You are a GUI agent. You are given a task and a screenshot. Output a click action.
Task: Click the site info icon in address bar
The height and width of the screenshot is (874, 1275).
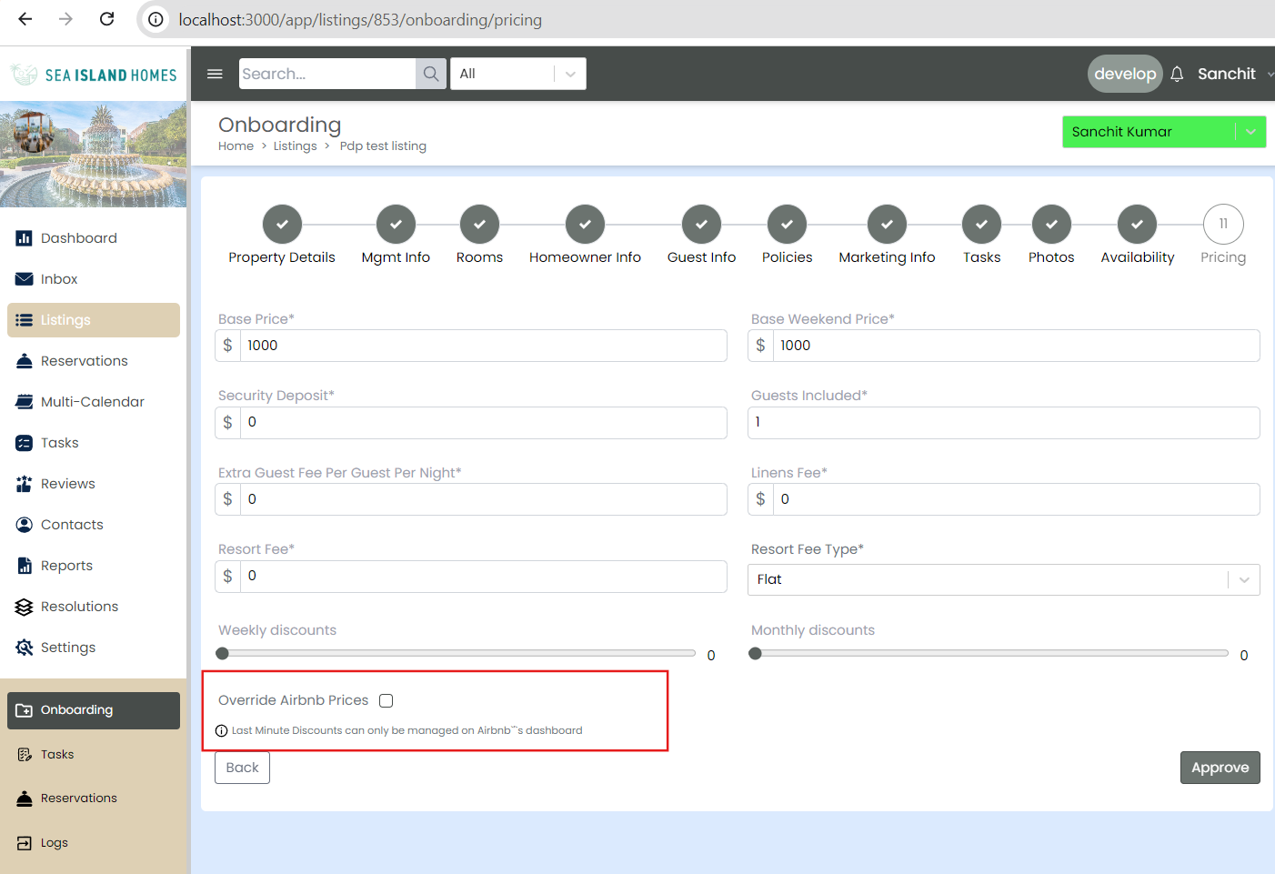tap(156, 19)
